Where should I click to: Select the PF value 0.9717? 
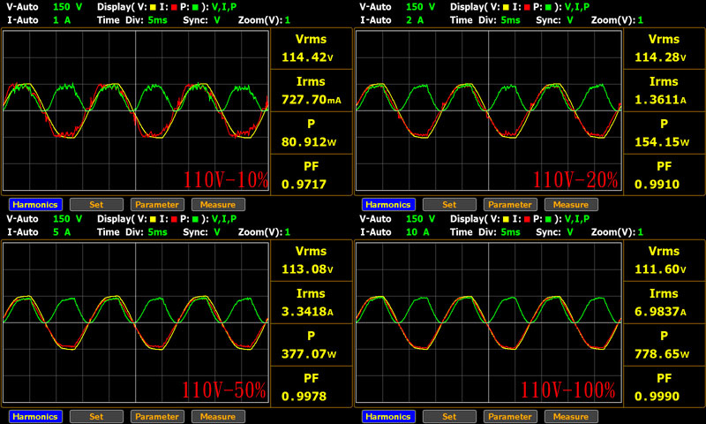304,185
